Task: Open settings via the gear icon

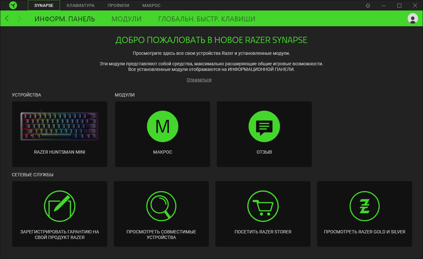Action: pos(368,6)
